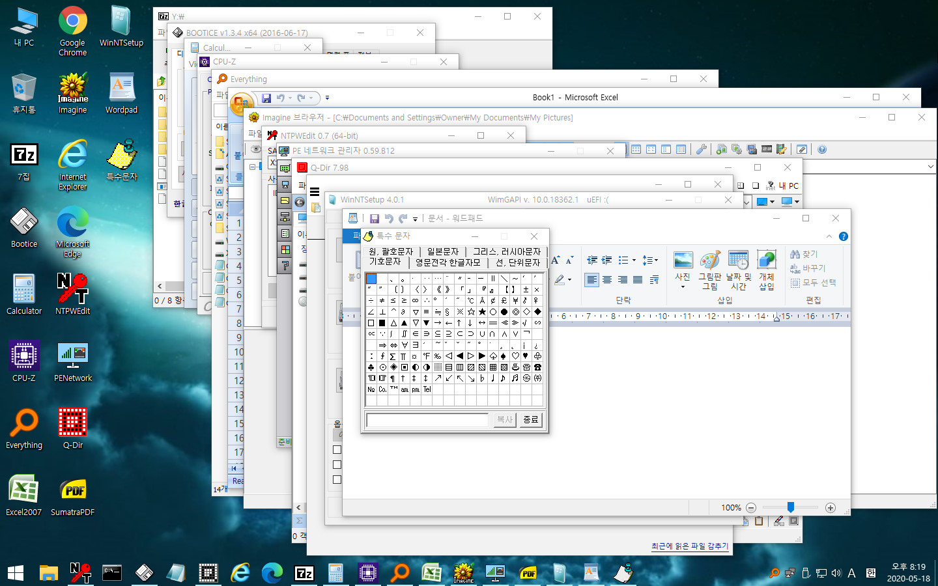Align text right in WordPad
This screenshot has width=938, height=586.
coord(623,280)
